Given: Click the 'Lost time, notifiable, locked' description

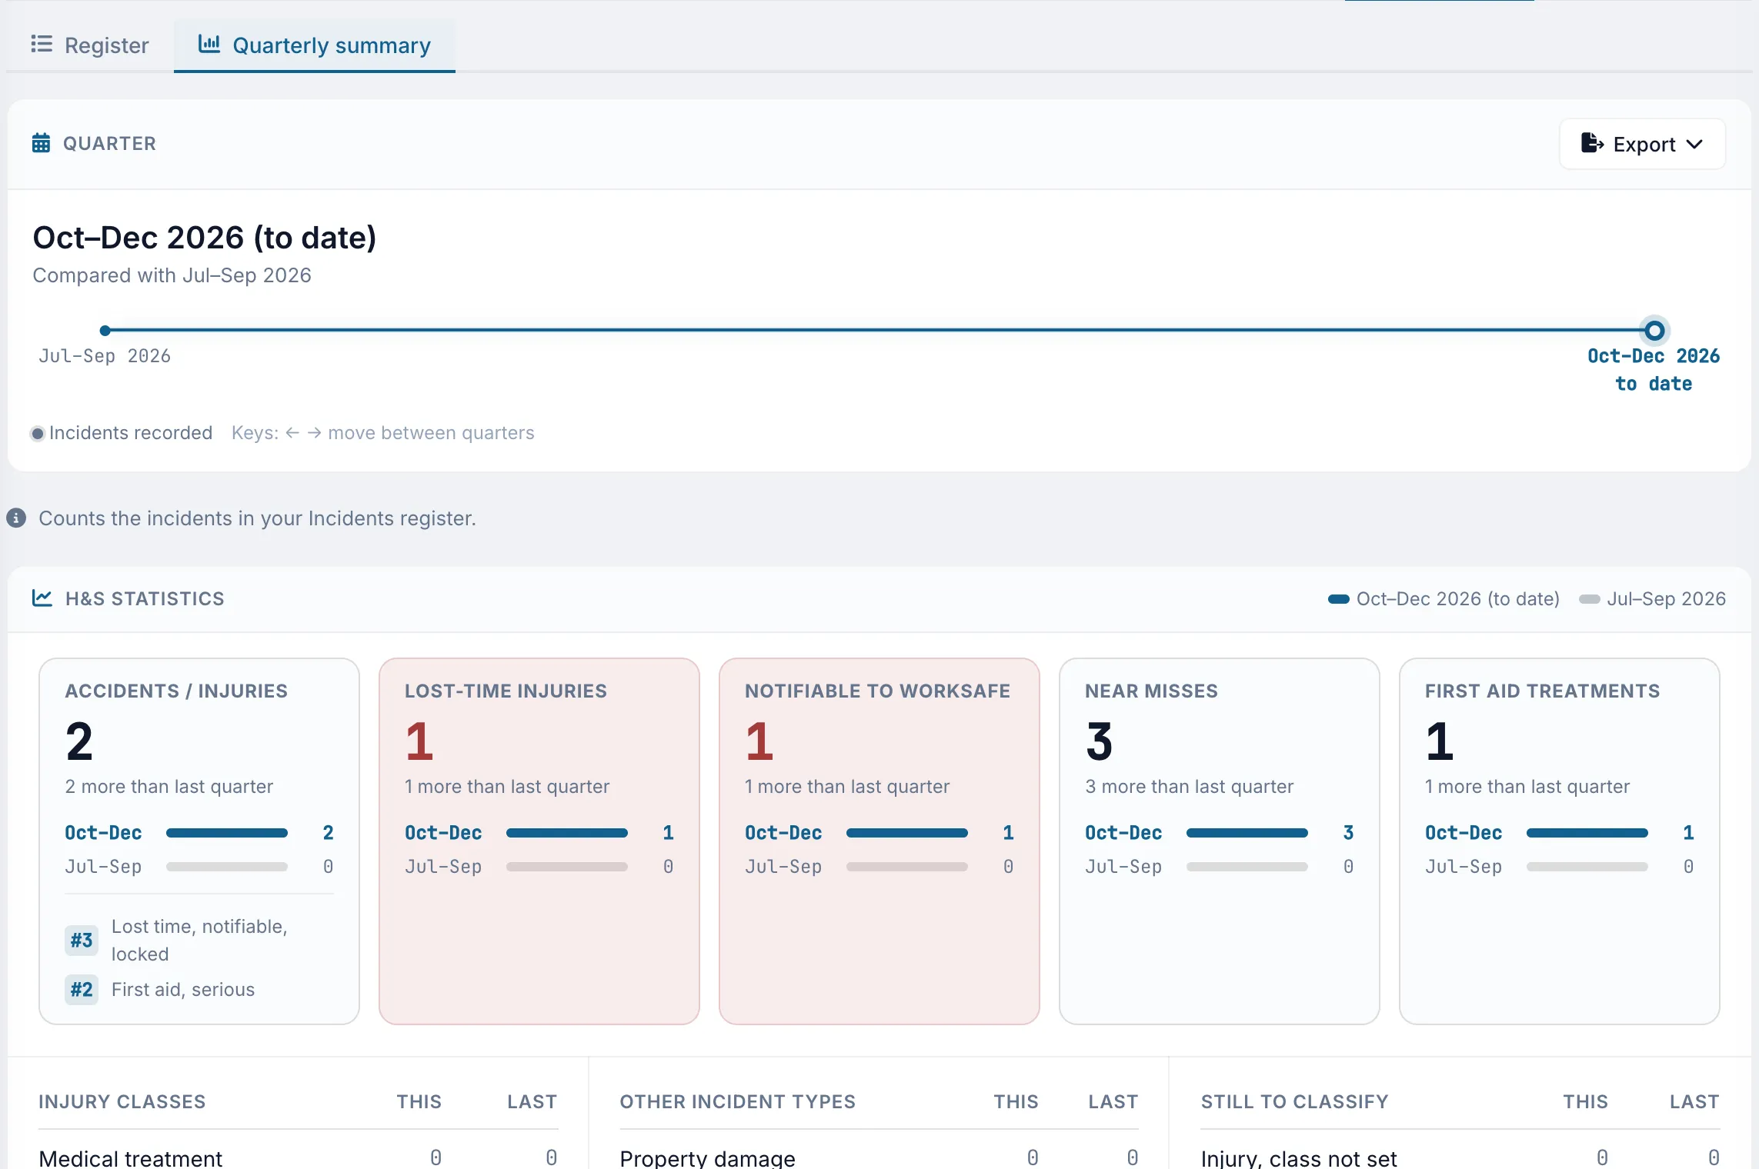Looking at the screenshot, I should tap(199, 940).
